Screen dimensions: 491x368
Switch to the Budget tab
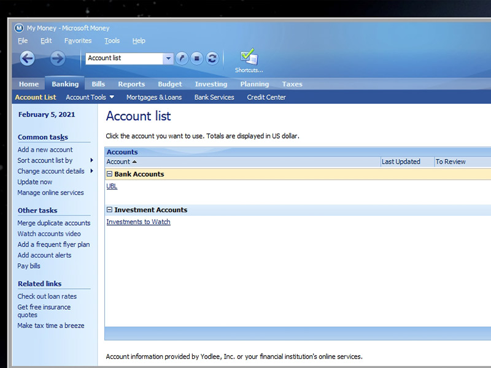[x=170, y=84]
